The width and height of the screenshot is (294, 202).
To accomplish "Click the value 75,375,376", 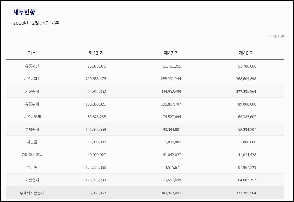I will [x=97, y=66].
